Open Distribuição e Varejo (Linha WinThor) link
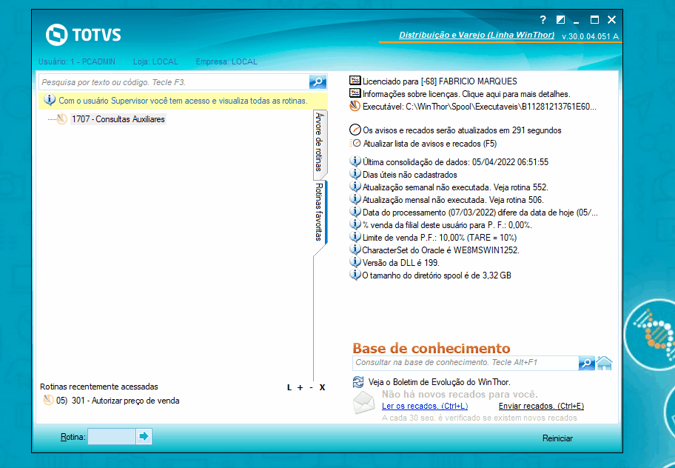Viewport: 675px width, 468px height. click(477, 35)
